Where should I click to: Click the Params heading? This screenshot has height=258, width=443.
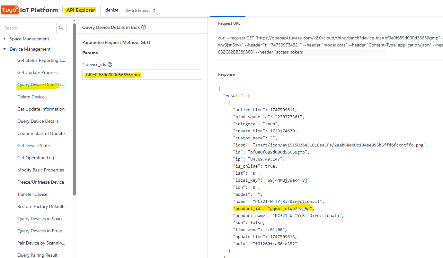90,53
